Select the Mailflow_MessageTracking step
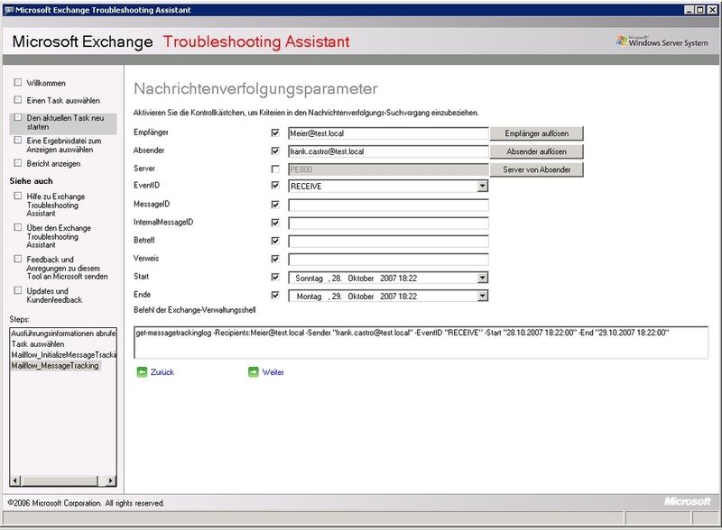The height and width of the screenshot is (530, 722). point(55,366)
